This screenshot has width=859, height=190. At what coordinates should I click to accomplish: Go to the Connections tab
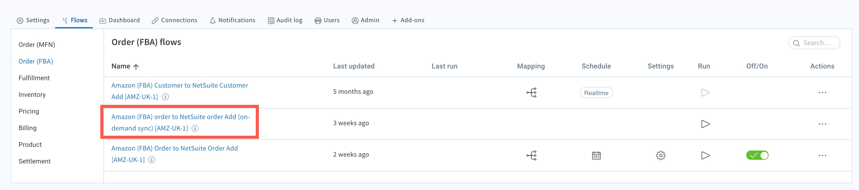pos(174,20)
